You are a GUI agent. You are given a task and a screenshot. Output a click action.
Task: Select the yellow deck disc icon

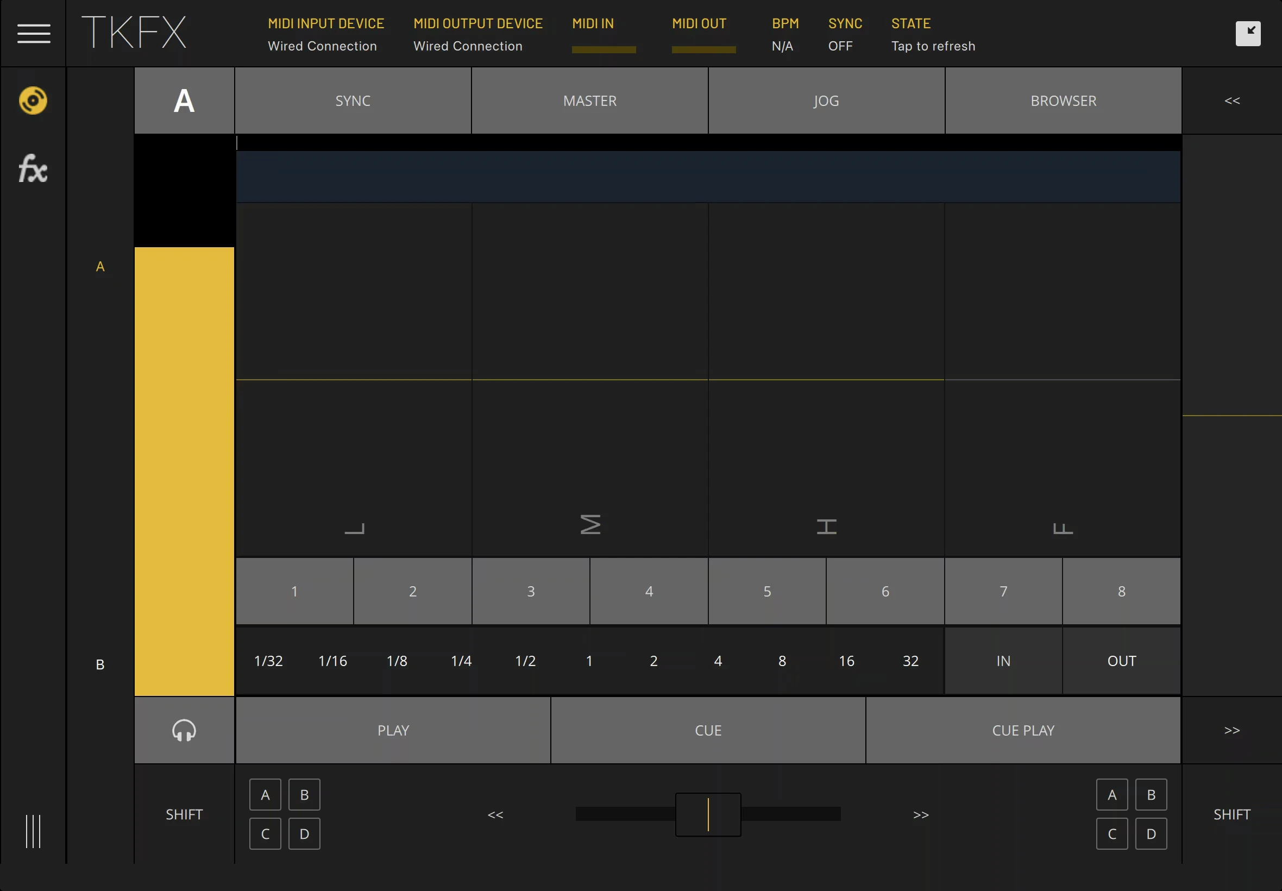pyautogui.click(x=33, y=101)
